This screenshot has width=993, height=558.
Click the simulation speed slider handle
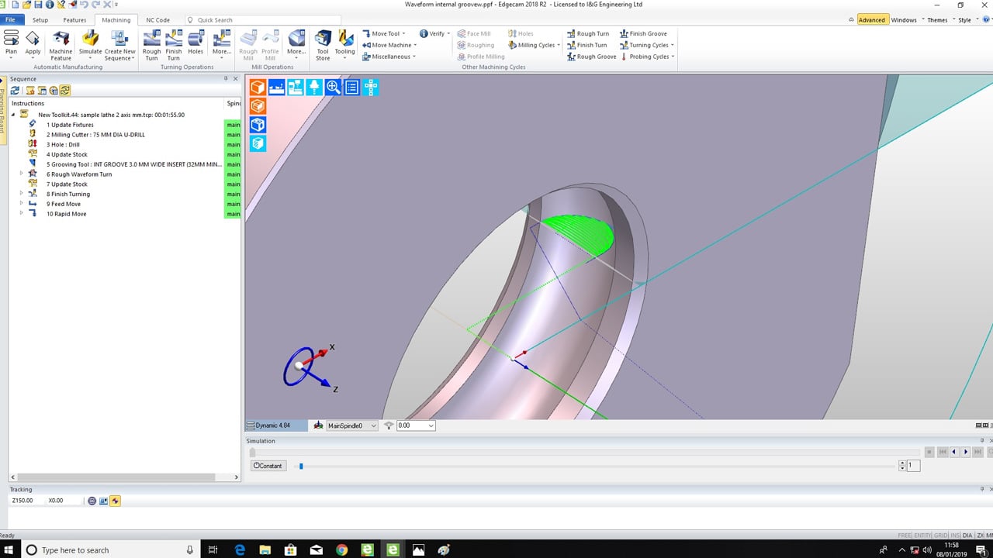(301, 466)
